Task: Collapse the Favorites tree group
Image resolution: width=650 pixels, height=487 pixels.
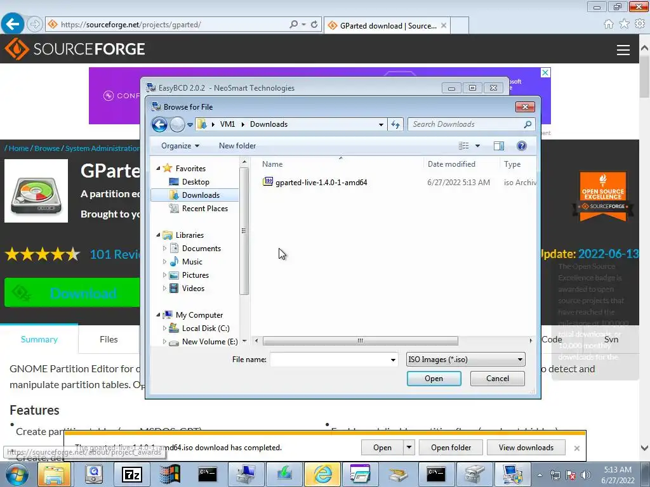Action: tap(158, 169)
